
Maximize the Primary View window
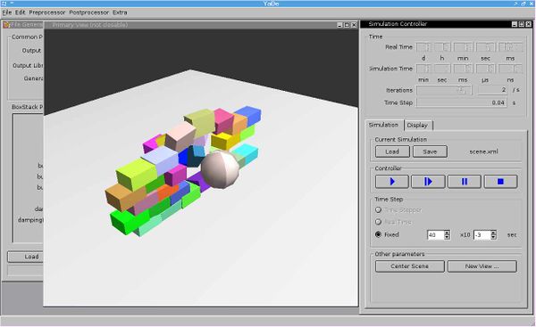coord(347,25)
